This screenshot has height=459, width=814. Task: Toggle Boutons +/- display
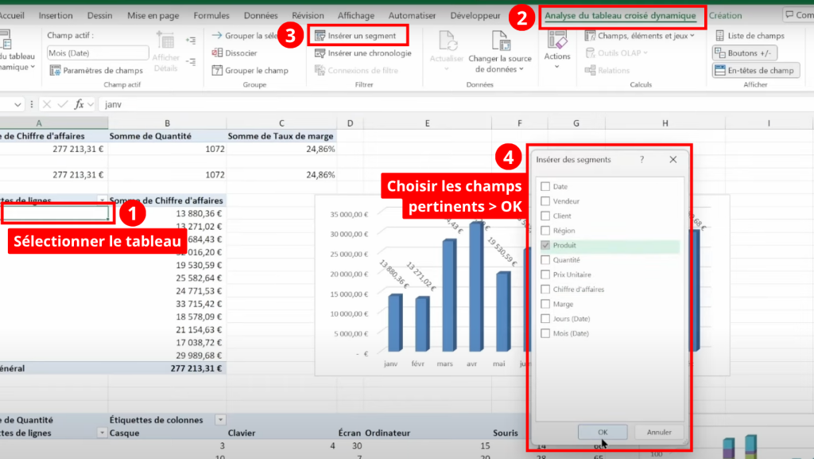click(745, 53)
